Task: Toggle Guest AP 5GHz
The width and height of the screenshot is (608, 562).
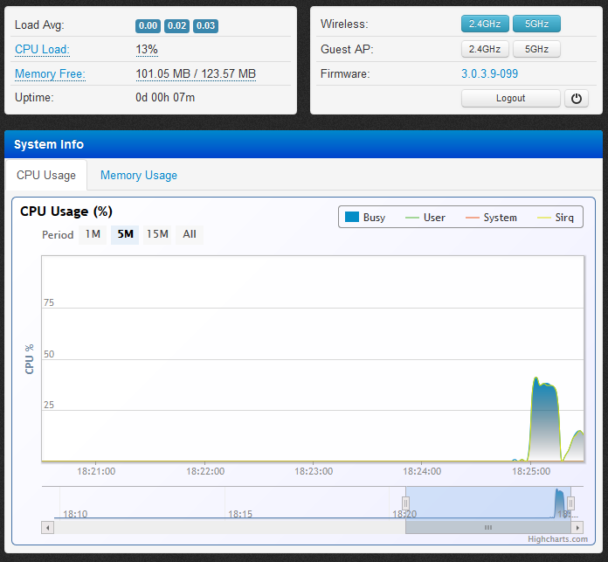Action: 536,49
